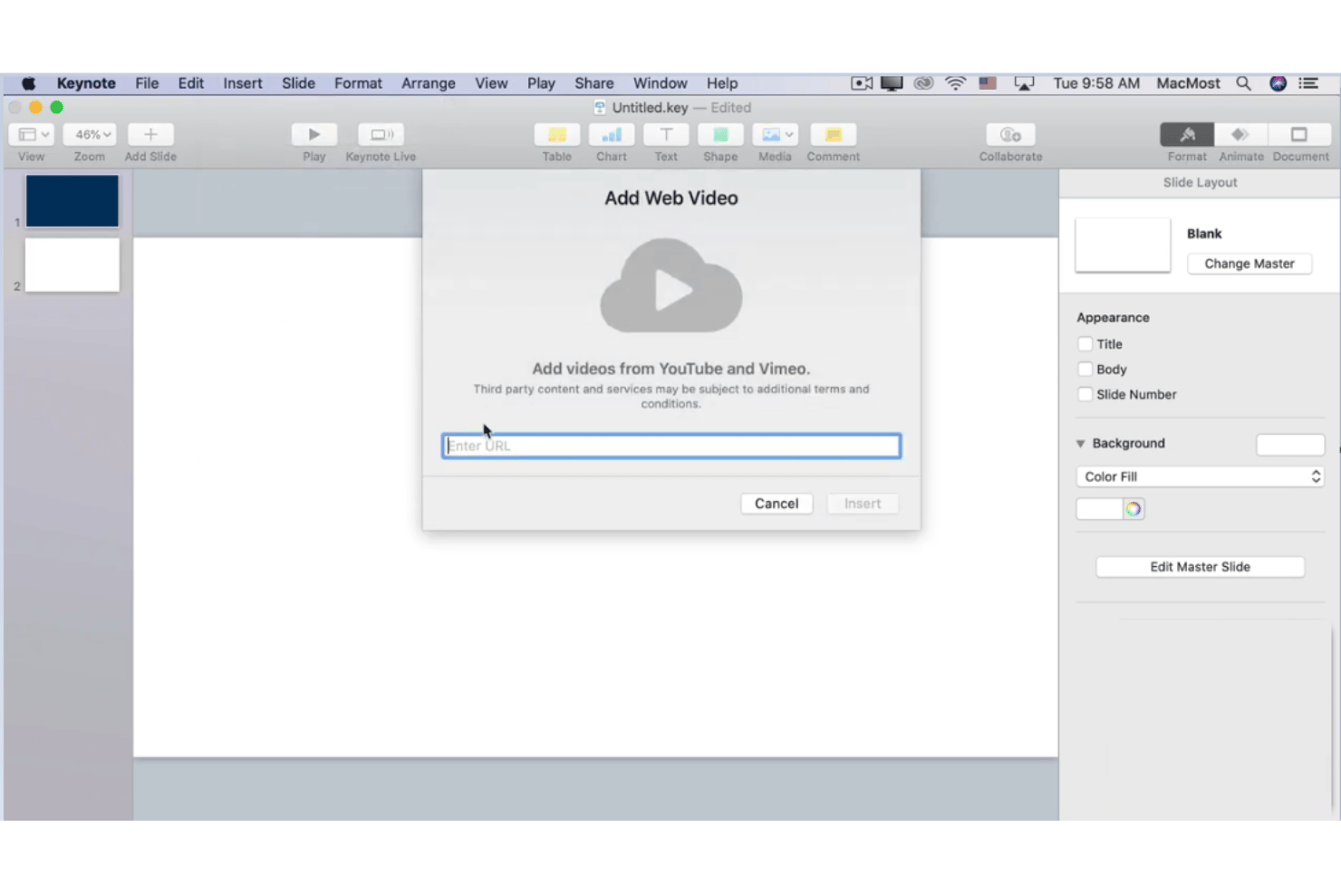Click the background fill color well
The image size is (1341, 894).
[x=1099, y=509]
